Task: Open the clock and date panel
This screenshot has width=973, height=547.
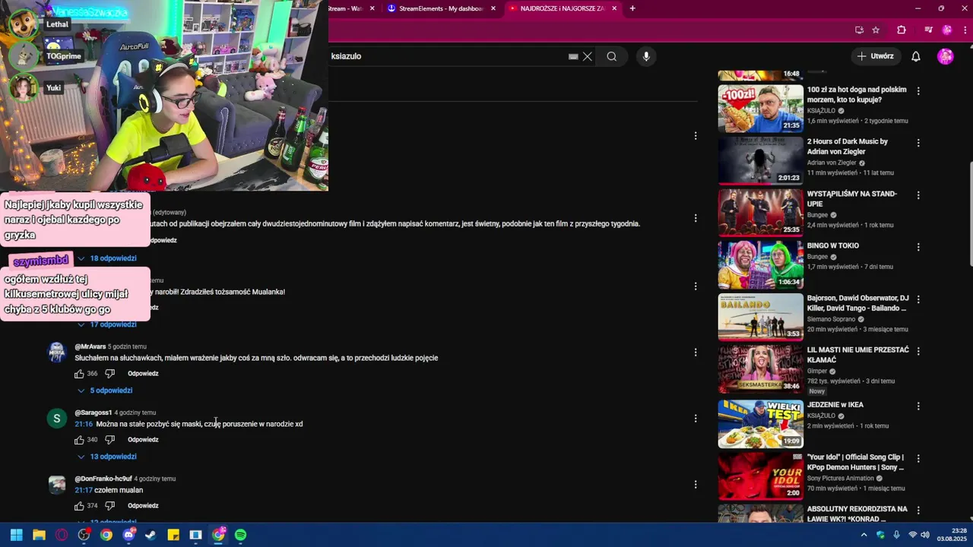Action: [x=952, y=535]
